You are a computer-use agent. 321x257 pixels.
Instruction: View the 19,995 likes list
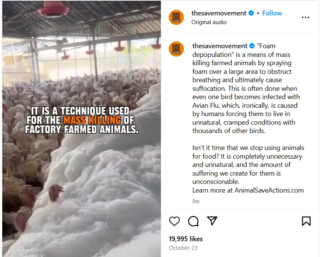(x=186, y=239)
